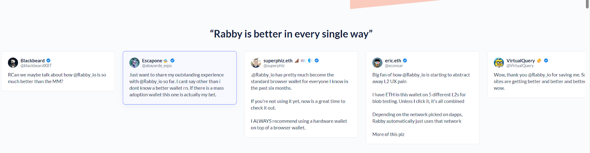This screenshot has height=153, width=590.
Task: Click the page vertical scrollbar thumb
Action: [587, 4]
